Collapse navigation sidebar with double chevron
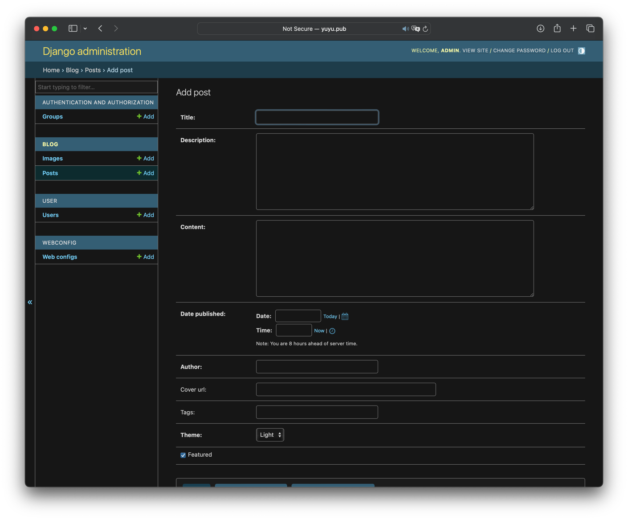Screen dimensions: 628x520 [x=30, y=302]
